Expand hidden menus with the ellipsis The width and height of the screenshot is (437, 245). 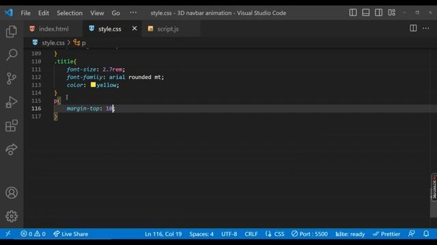point(133,12)
